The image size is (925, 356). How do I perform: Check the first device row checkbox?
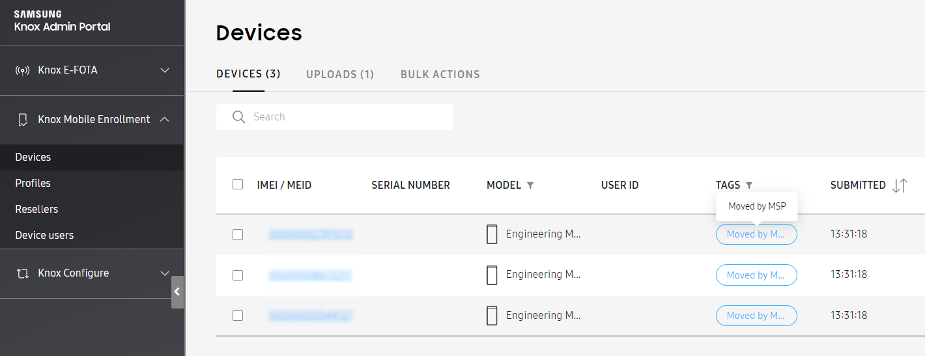tap(238, 234)
